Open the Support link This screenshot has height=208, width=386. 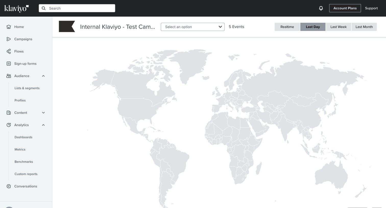pos(371,8)
